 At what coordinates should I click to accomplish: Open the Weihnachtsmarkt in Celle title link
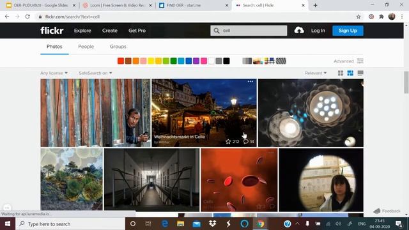(x=180, y=137)
